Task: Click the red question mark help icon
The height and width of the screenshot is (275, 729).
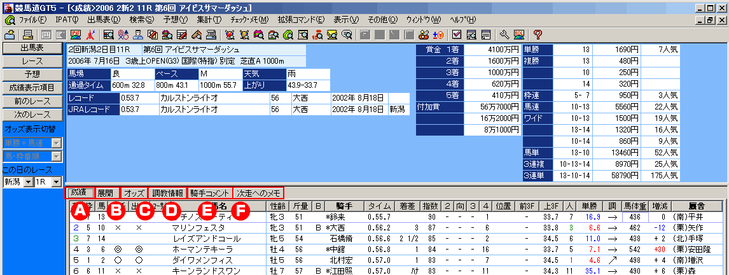Action: point(538,34)
